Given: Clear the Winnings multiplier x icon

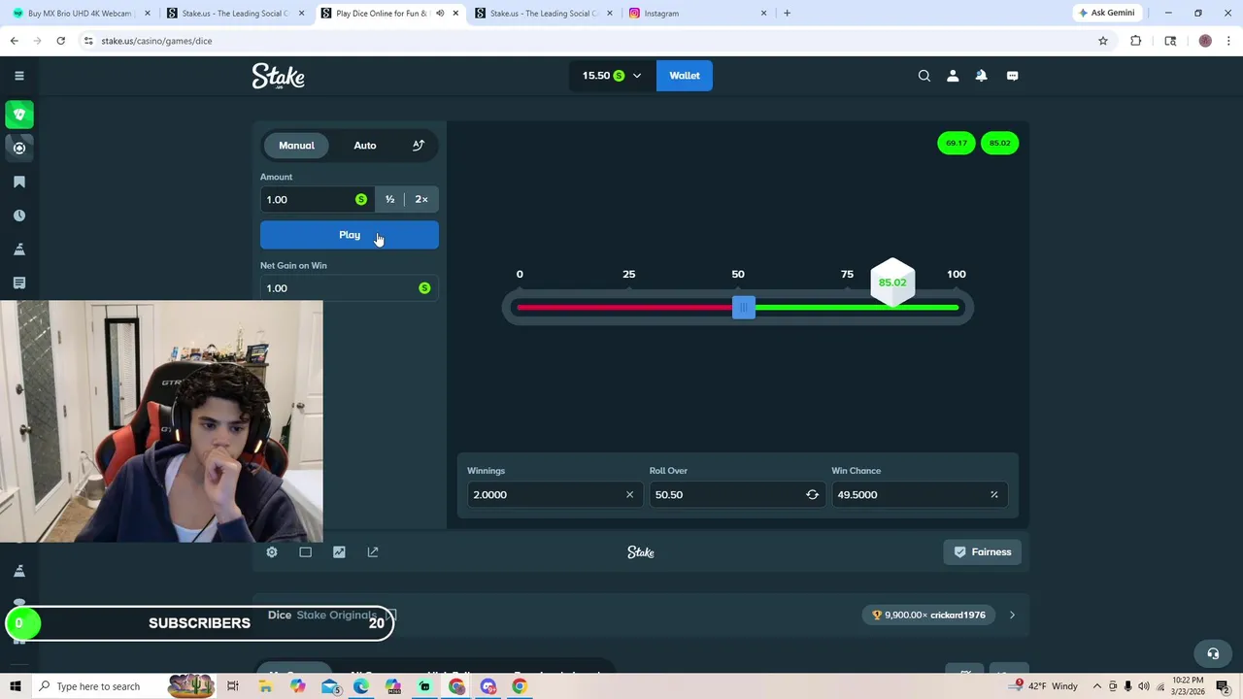Looking at the screenshot, I should pos(629,495).
